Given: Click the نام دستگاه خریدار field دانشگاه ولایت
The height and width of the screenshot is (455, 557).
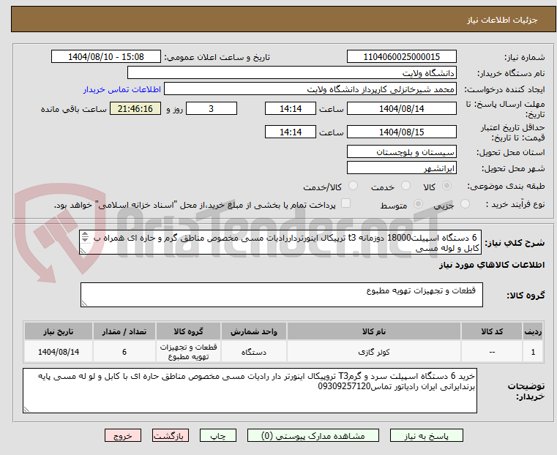Looking at the screenshot, I should point(291,73).
